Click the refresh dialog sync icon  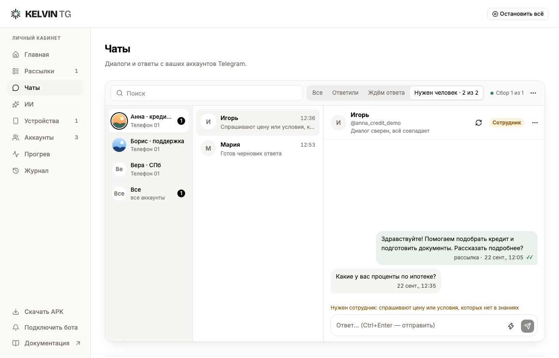tap(479, 123)
